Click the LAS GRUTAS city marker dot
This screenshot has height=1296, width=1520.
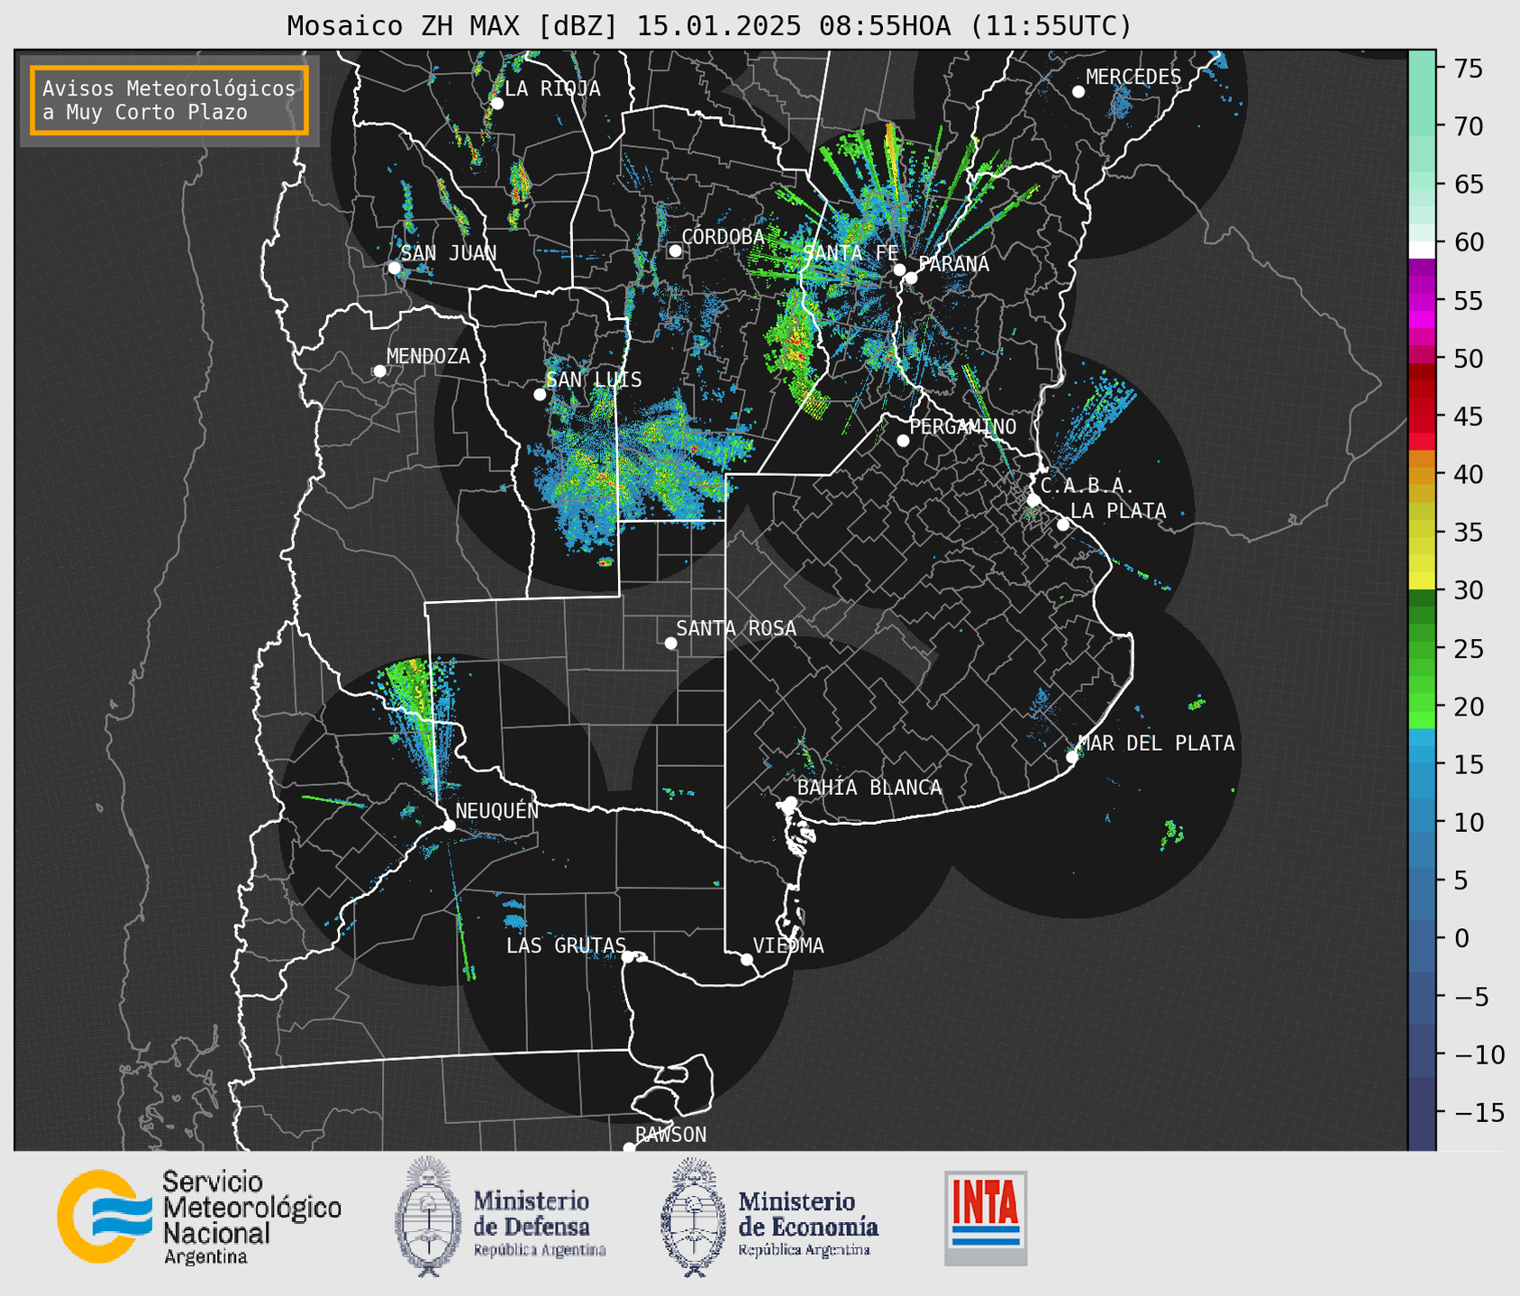(628, 956)
